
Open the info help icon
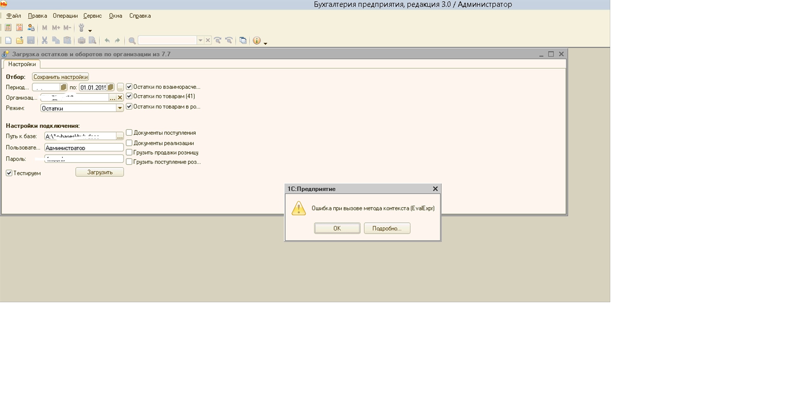[256, 40]
